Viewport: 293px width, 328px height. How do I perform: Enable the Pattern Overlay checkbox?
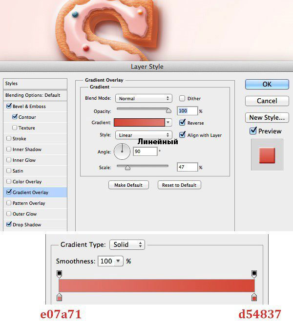pos(9,203)
